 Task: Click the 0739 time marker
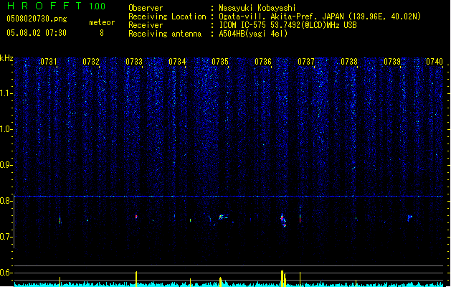coord(392,62)
